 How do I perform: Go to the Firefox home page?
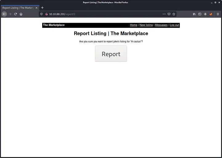pos(21,14)
